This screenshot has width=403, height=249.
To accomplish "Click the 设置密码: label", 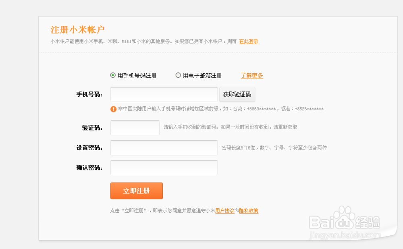I will (x=89, y=148).
